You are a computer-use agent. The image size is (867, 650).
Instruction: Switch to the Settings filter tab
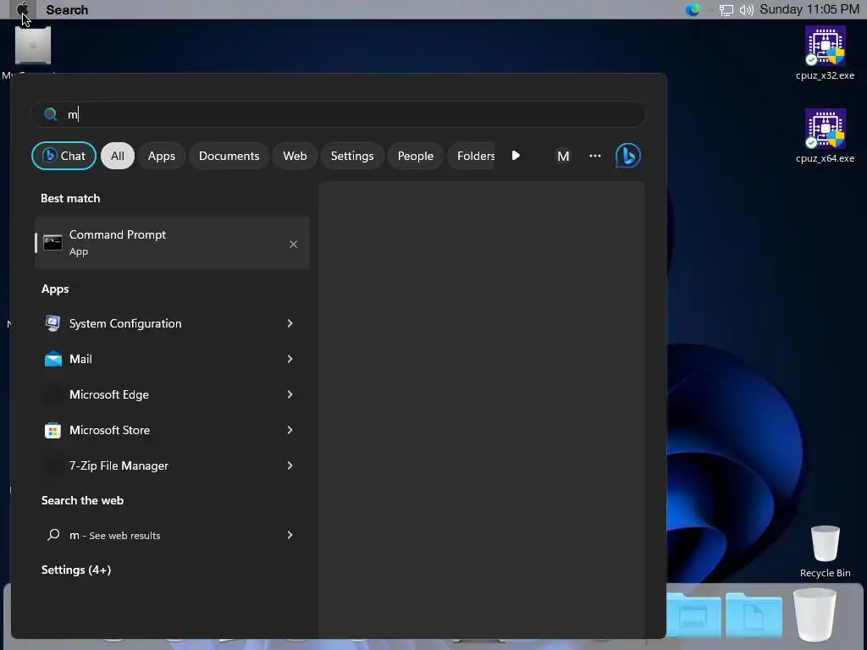(352, 156)
